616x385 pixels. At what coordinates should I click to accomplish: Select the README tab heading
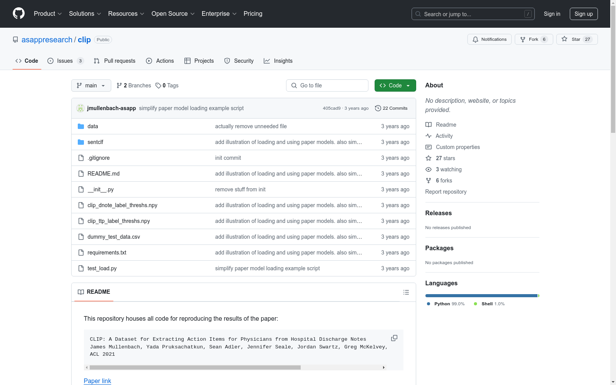pos(94,292)
